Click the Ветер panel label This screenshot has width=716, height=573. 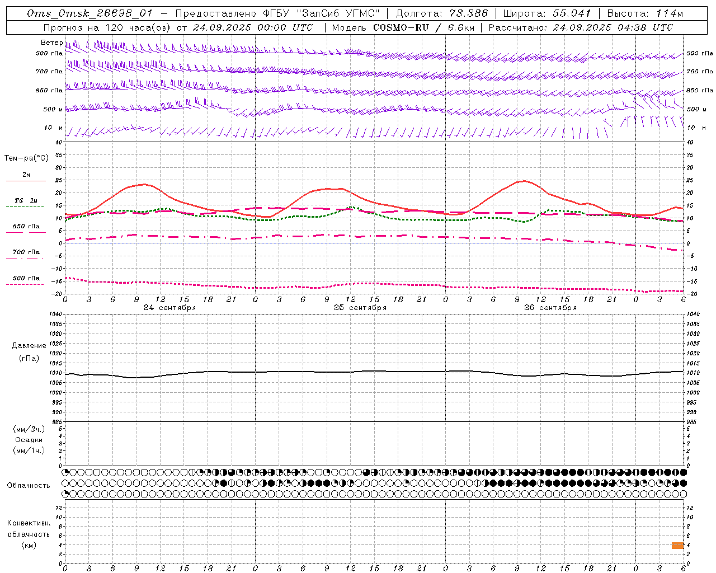[x=51, y=43]
